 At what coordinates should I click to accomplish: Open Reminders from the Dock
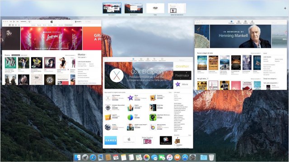[x=131, y=157]
